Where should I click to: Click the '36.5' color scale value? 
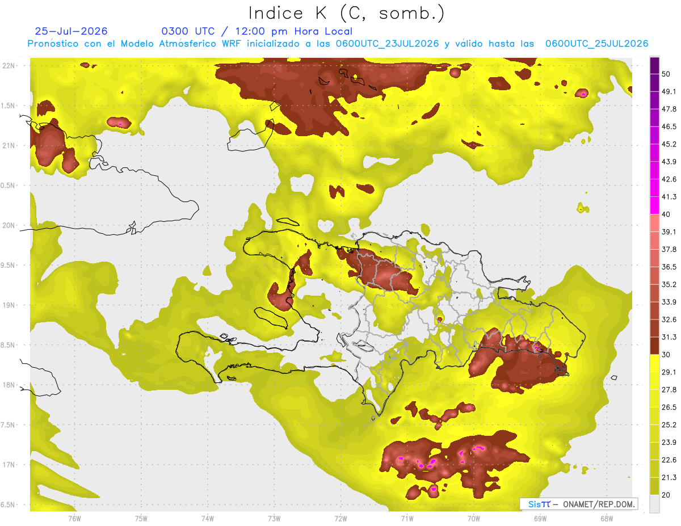tap(669, 267)
